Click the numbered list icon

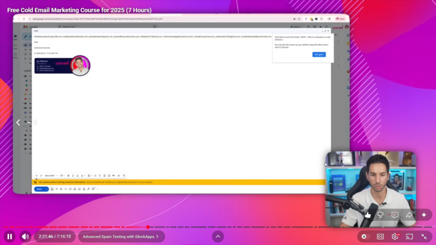(95, 175)
